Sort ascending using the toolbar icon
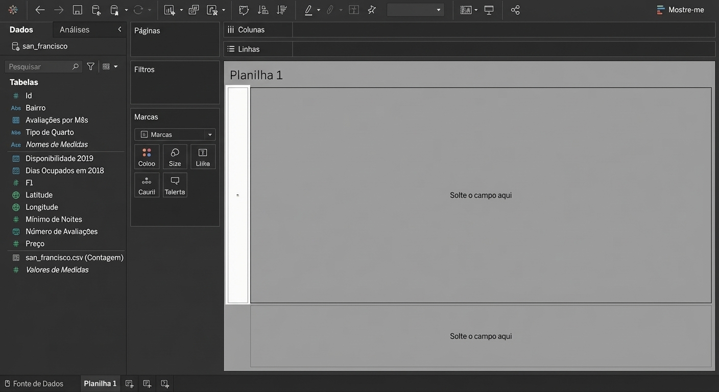The image size is (719, 392). 263,10
